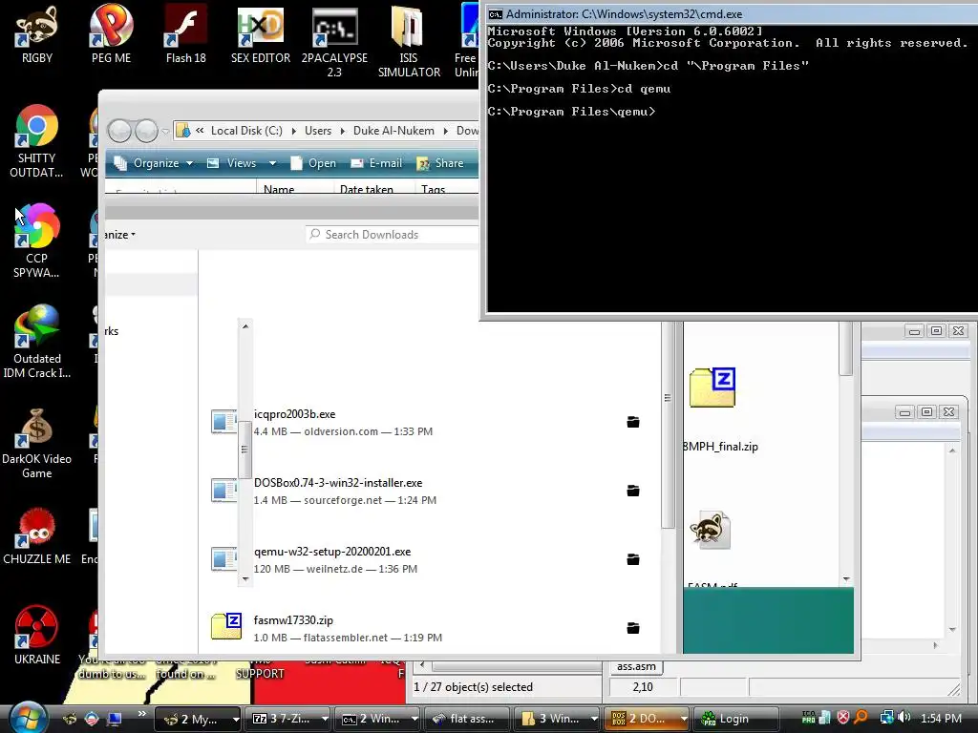Show qemu-w32-setup in its folder
This screenshot has height=733, width=978.
(x=633, y=559)
